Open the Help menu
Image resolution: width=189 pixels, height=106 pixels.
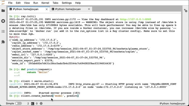point(78,3)
